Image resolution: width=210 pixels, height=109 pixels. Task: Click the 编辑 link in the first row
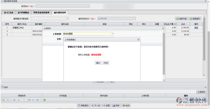click(196, 28)
